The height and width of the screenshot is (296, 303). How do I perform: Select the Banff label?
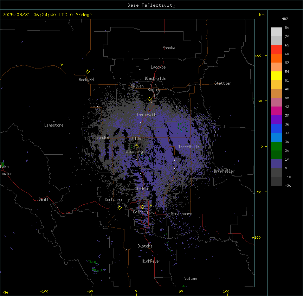tap(44, 199)
